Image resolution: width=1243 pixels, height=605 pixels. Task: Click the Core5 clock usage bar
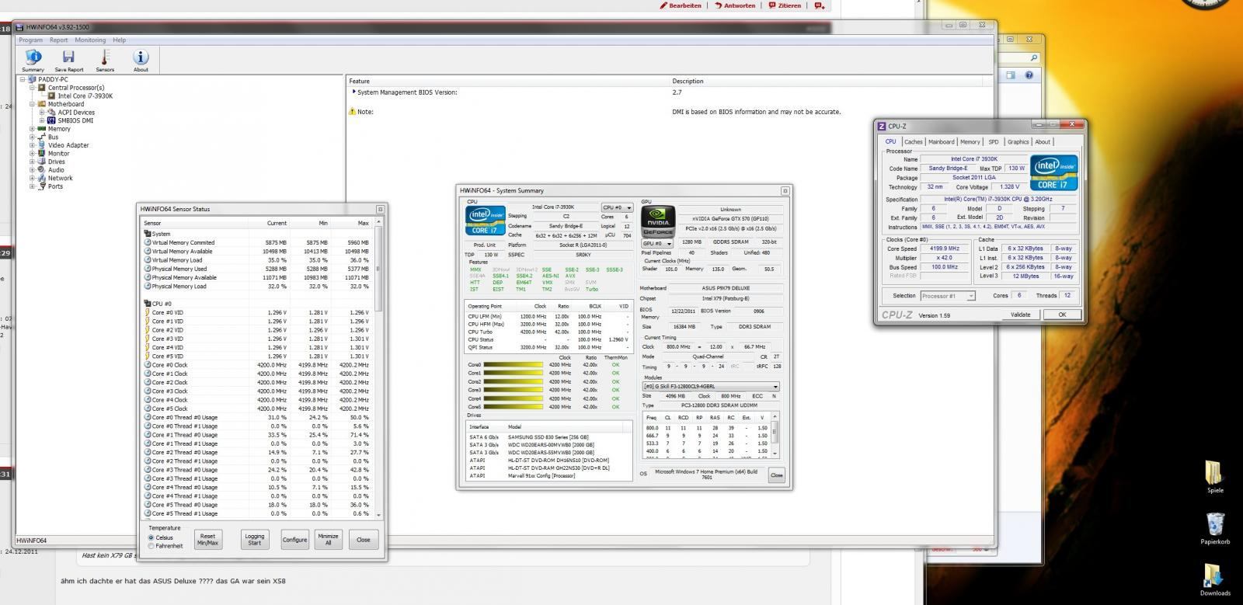pos(514,407)
